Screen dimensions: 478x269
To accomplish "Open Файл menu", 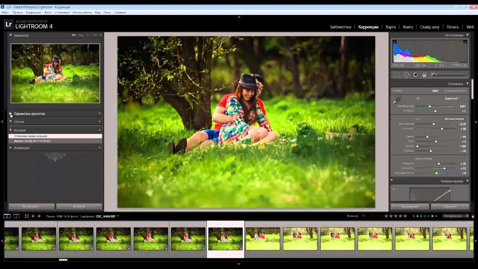I will [5, 12].
